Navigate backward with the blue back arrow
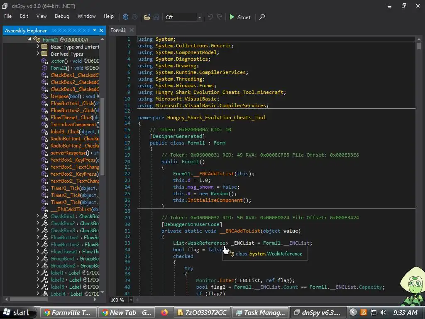This screenshot has height=319, width=425. click(125, 17)
